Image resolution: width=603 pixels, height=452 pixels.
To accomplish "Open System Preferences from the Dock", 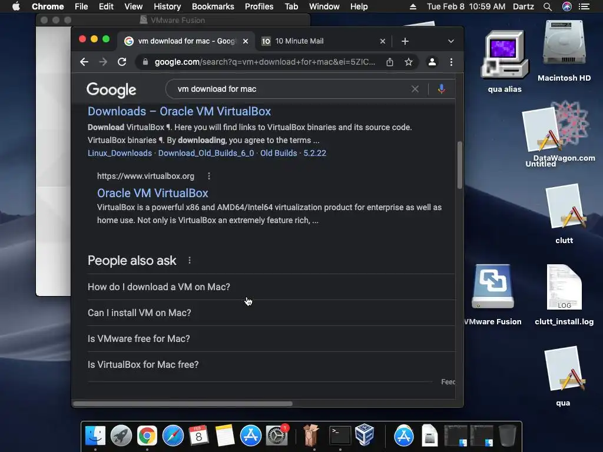I will coord(277,436).
